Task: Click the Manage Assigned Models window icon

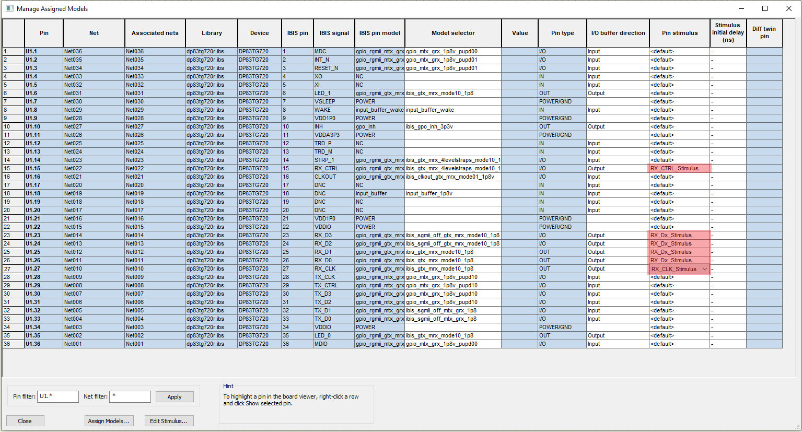Action: tap(9, 8)
